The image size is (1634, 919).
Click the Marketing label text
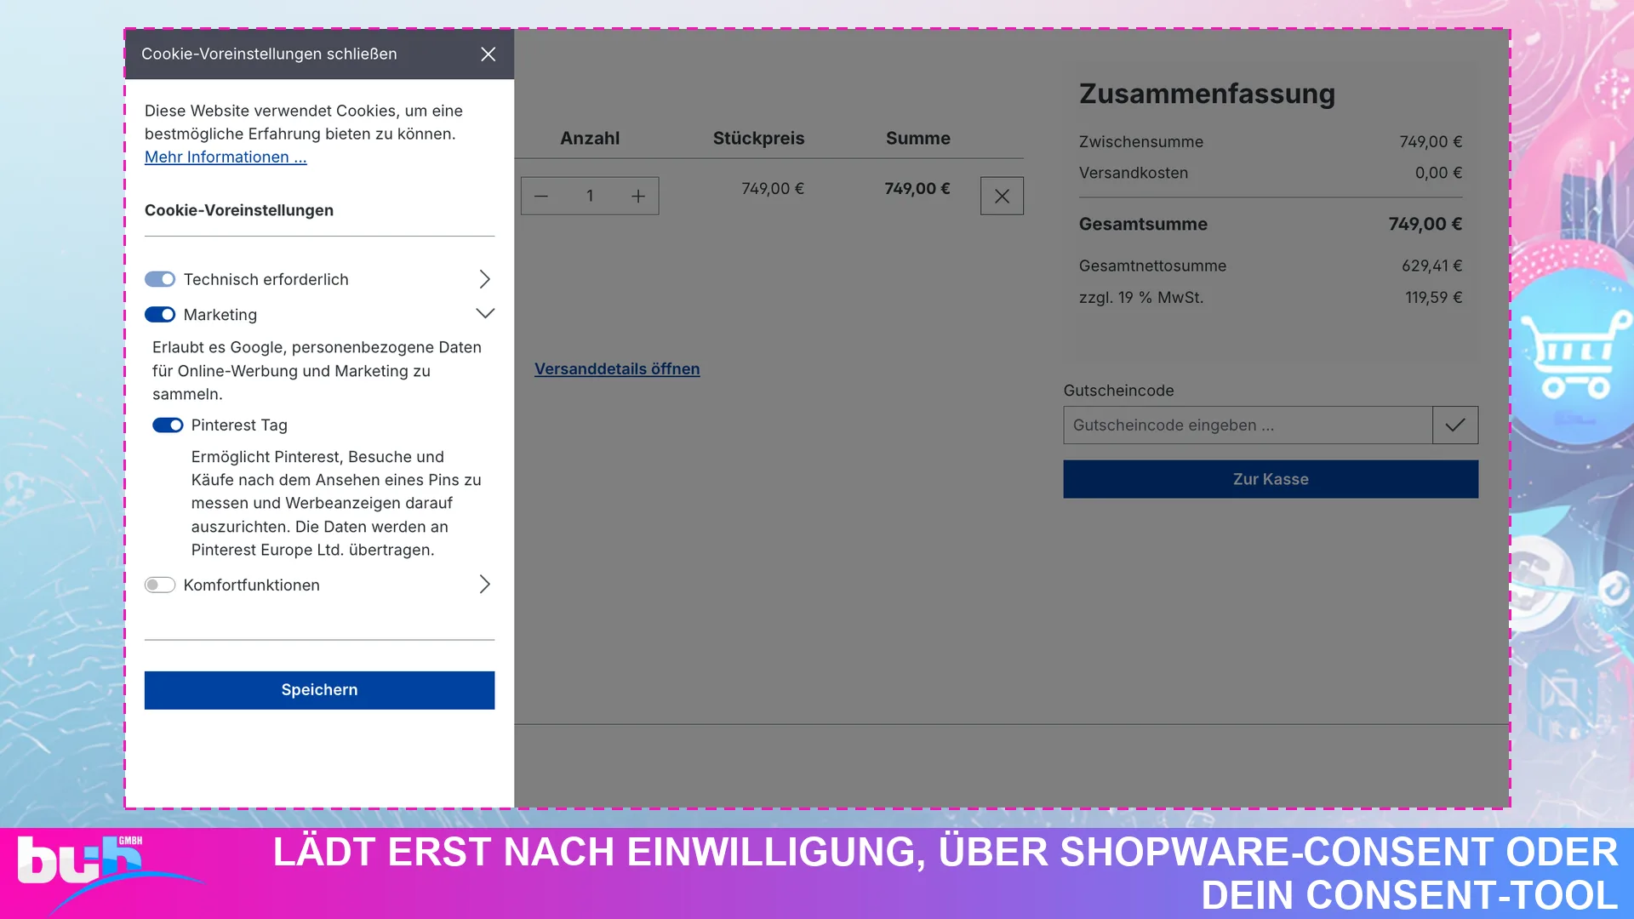click(x=220, y=315)
